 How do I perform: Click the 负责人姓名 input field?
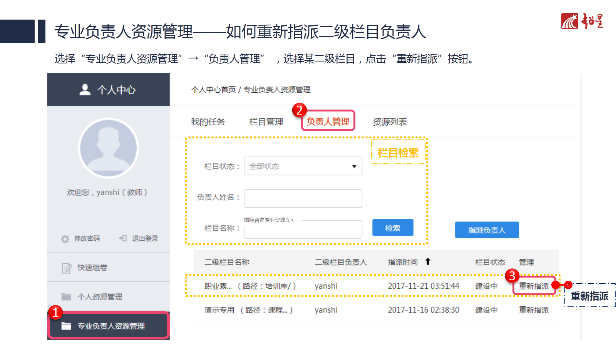point(303,198)
